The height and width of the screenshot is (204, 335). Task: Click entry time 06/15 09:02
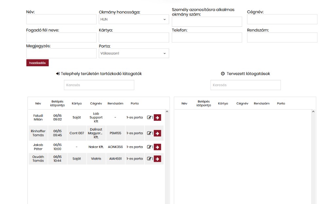point(57,118)
